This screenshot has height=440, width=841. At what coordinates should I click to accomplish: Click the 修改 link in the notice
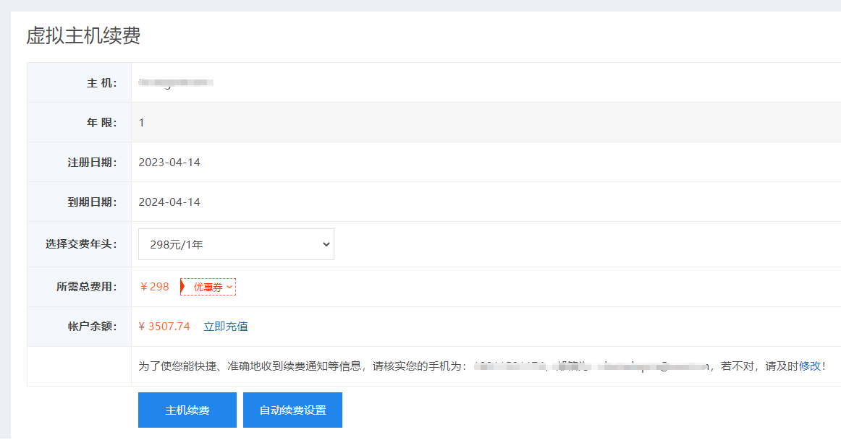pyautogui.click(x=809, y=366)
